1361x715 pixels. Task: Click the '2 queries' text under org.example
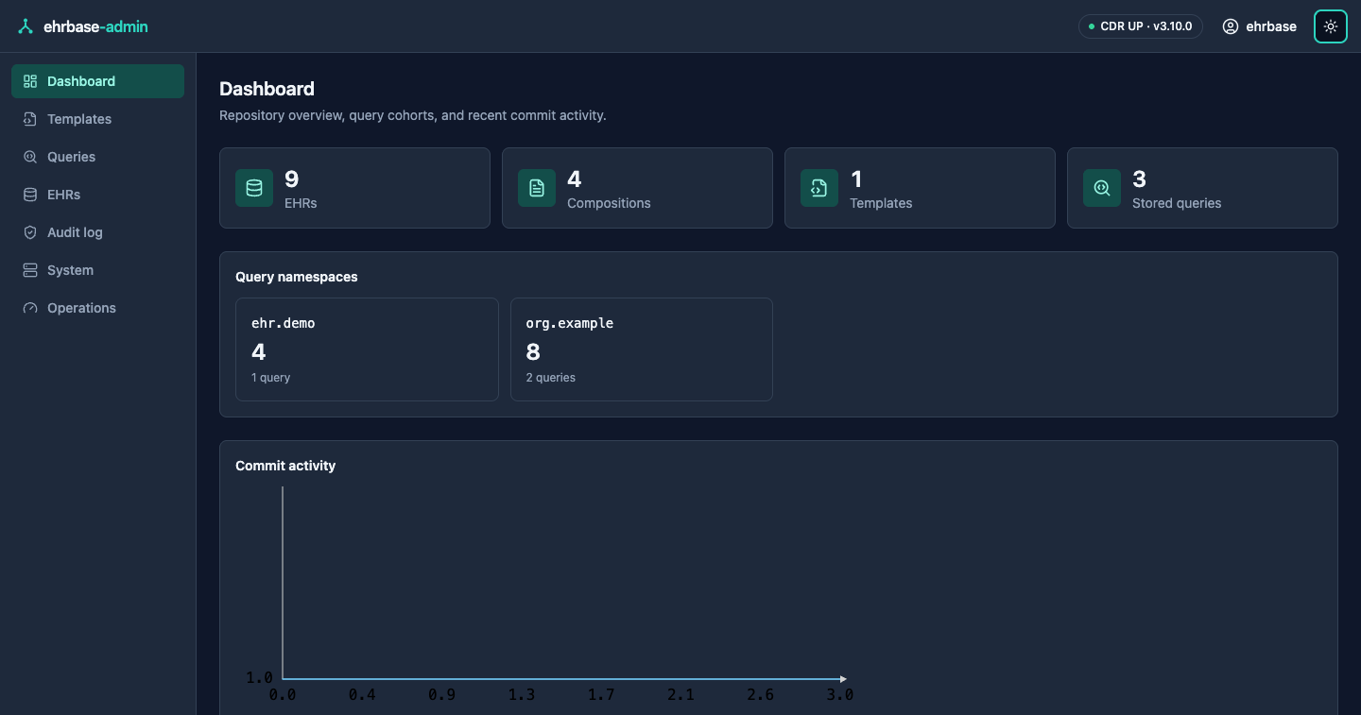point(551,378)
